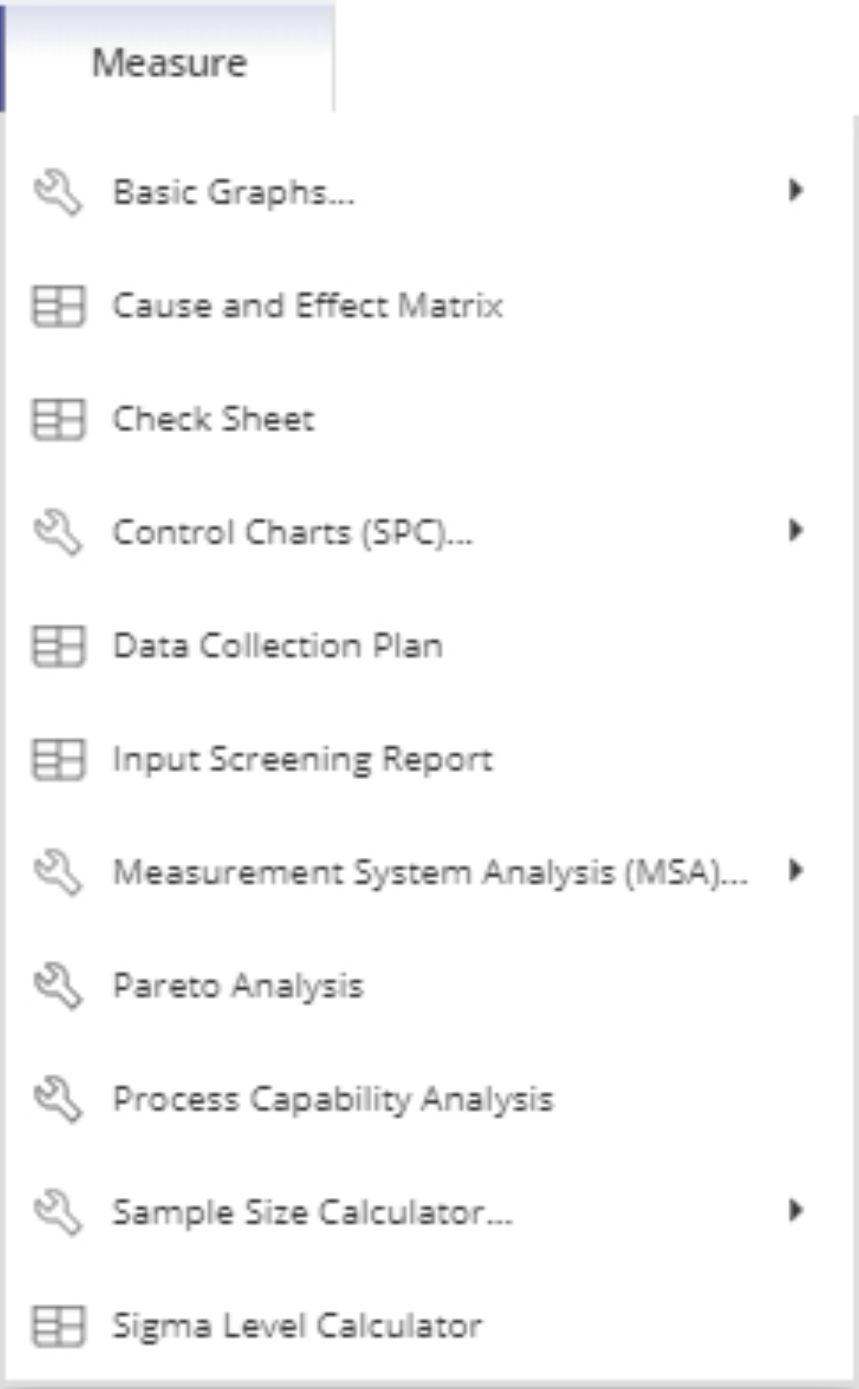The height and width of the screenshot is (1389, 859).
Task: Click the wrench icon beside Basic Graphs
Action: coord(58,192)
